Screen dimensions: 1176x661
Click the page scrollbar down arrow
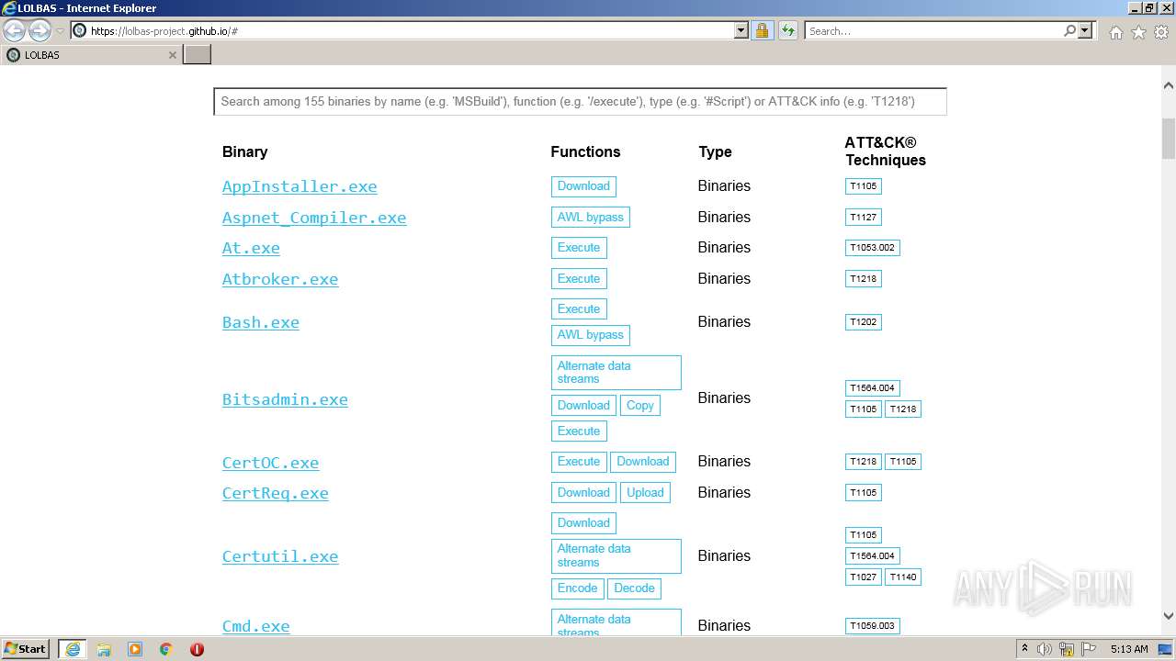click(1169, 616)
